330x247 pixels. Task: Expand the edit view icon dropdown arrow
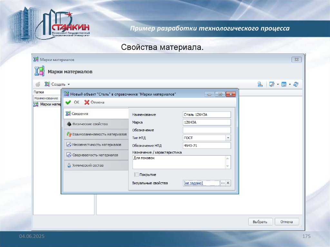point(278,84)
